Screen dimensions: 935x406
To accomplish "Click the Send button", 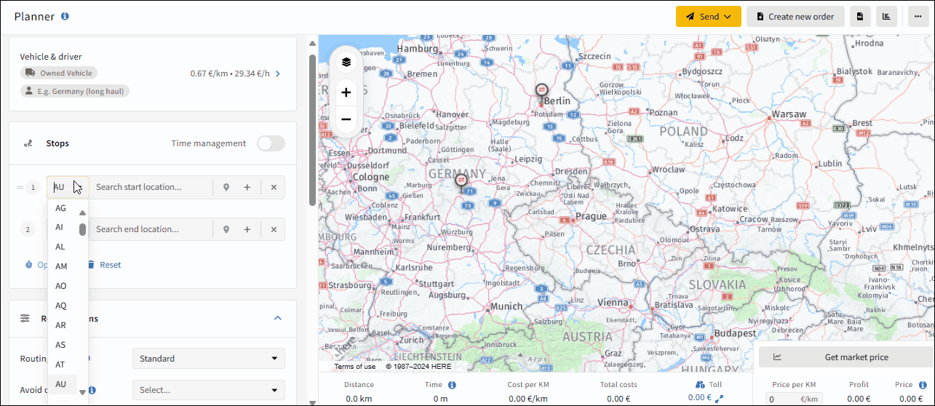I will click(708, 17).
